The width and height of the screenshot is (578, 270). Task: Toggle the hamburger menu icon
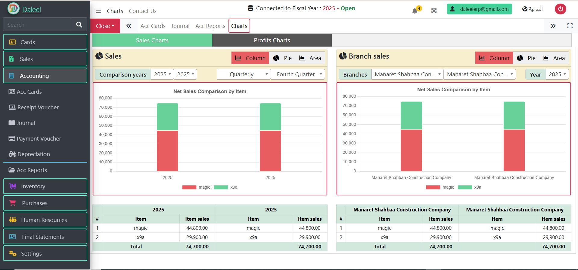click(x=98, y=11)
